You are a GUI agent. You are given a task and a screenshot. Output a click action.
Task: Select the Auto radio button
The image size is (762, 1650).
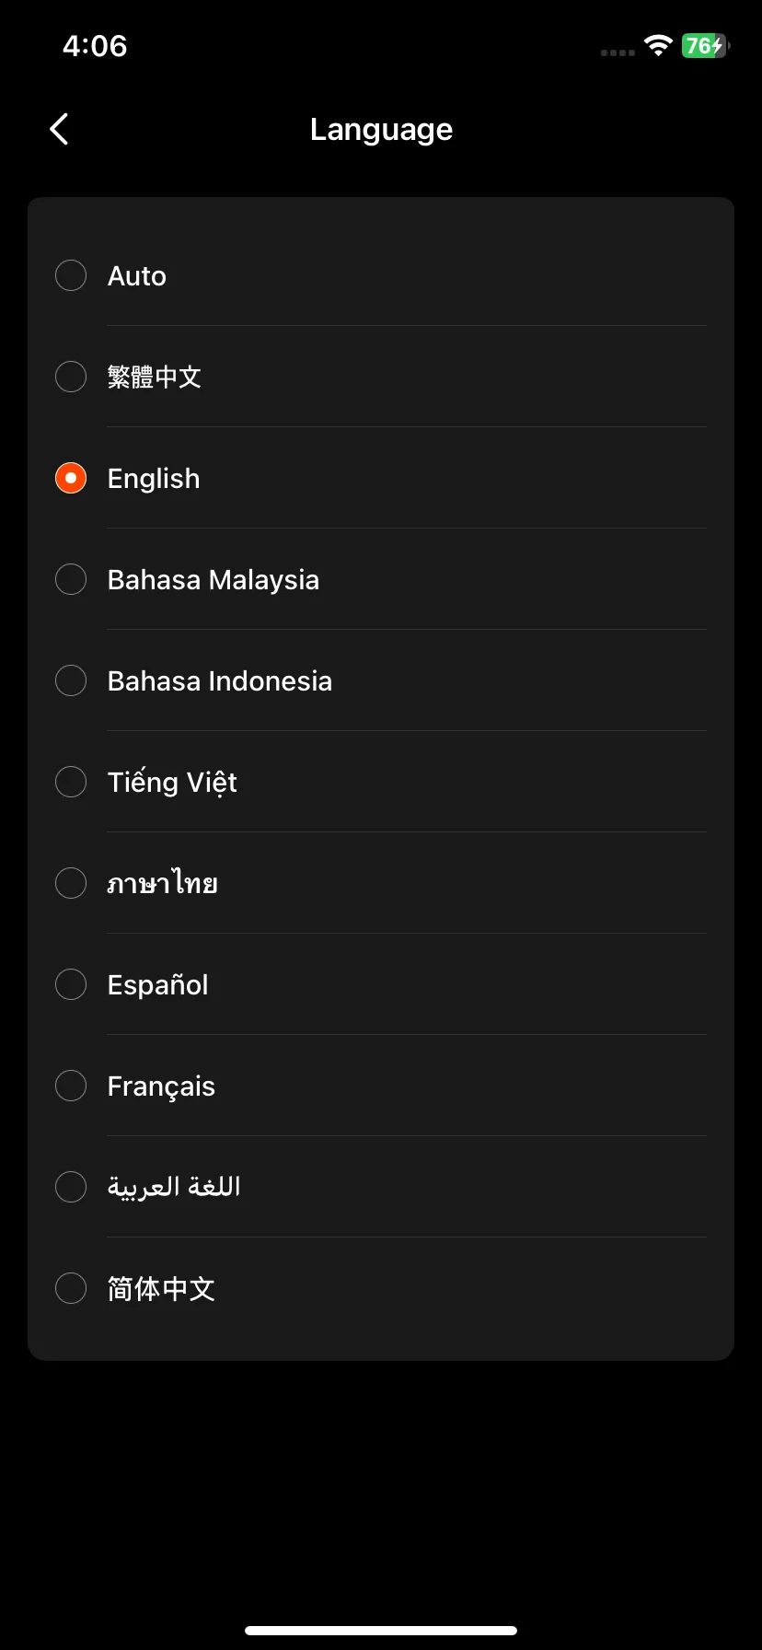tap(71, 275)
